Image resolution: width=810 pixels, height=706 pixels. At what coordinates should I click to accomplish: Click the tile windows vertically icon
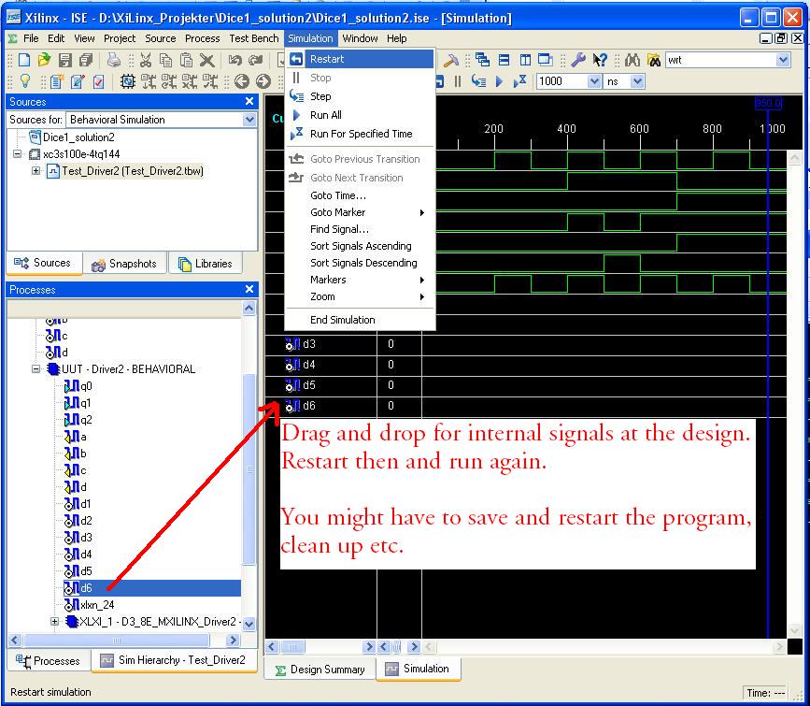point(525,60)
